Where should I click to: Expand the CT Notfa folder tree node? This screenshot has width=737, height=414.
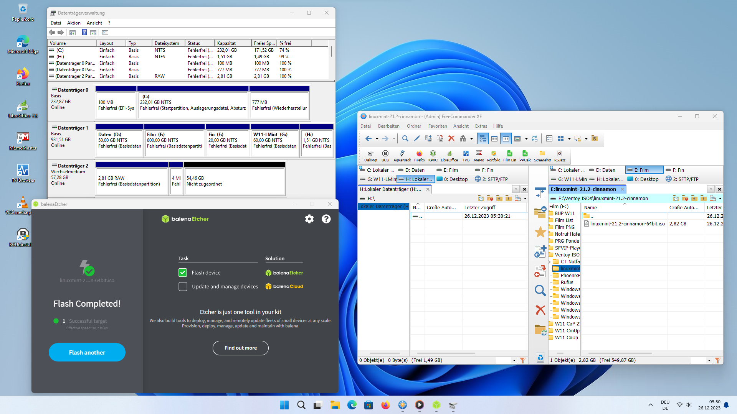[x=550, y=262]
